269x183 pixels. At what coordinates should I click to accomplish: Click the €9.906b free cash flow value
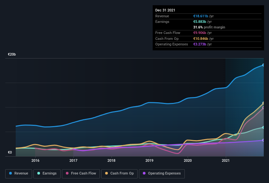200,33
